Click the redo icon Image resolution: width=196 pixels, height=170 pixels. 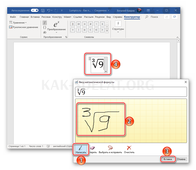pyautogui.click(x=56, y=11)
